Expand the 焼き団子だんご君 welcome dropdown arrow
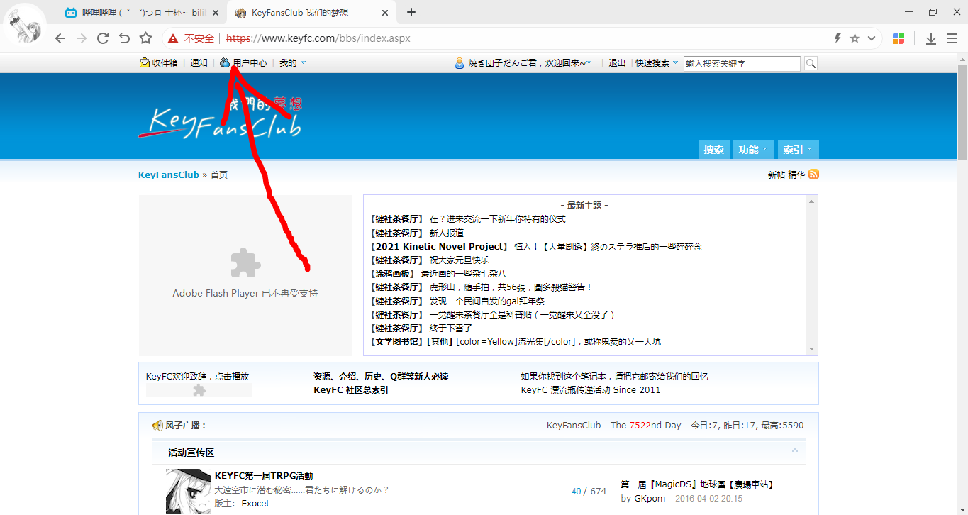The width and height of the screenshot is (968, 515). tap(589, 63)
